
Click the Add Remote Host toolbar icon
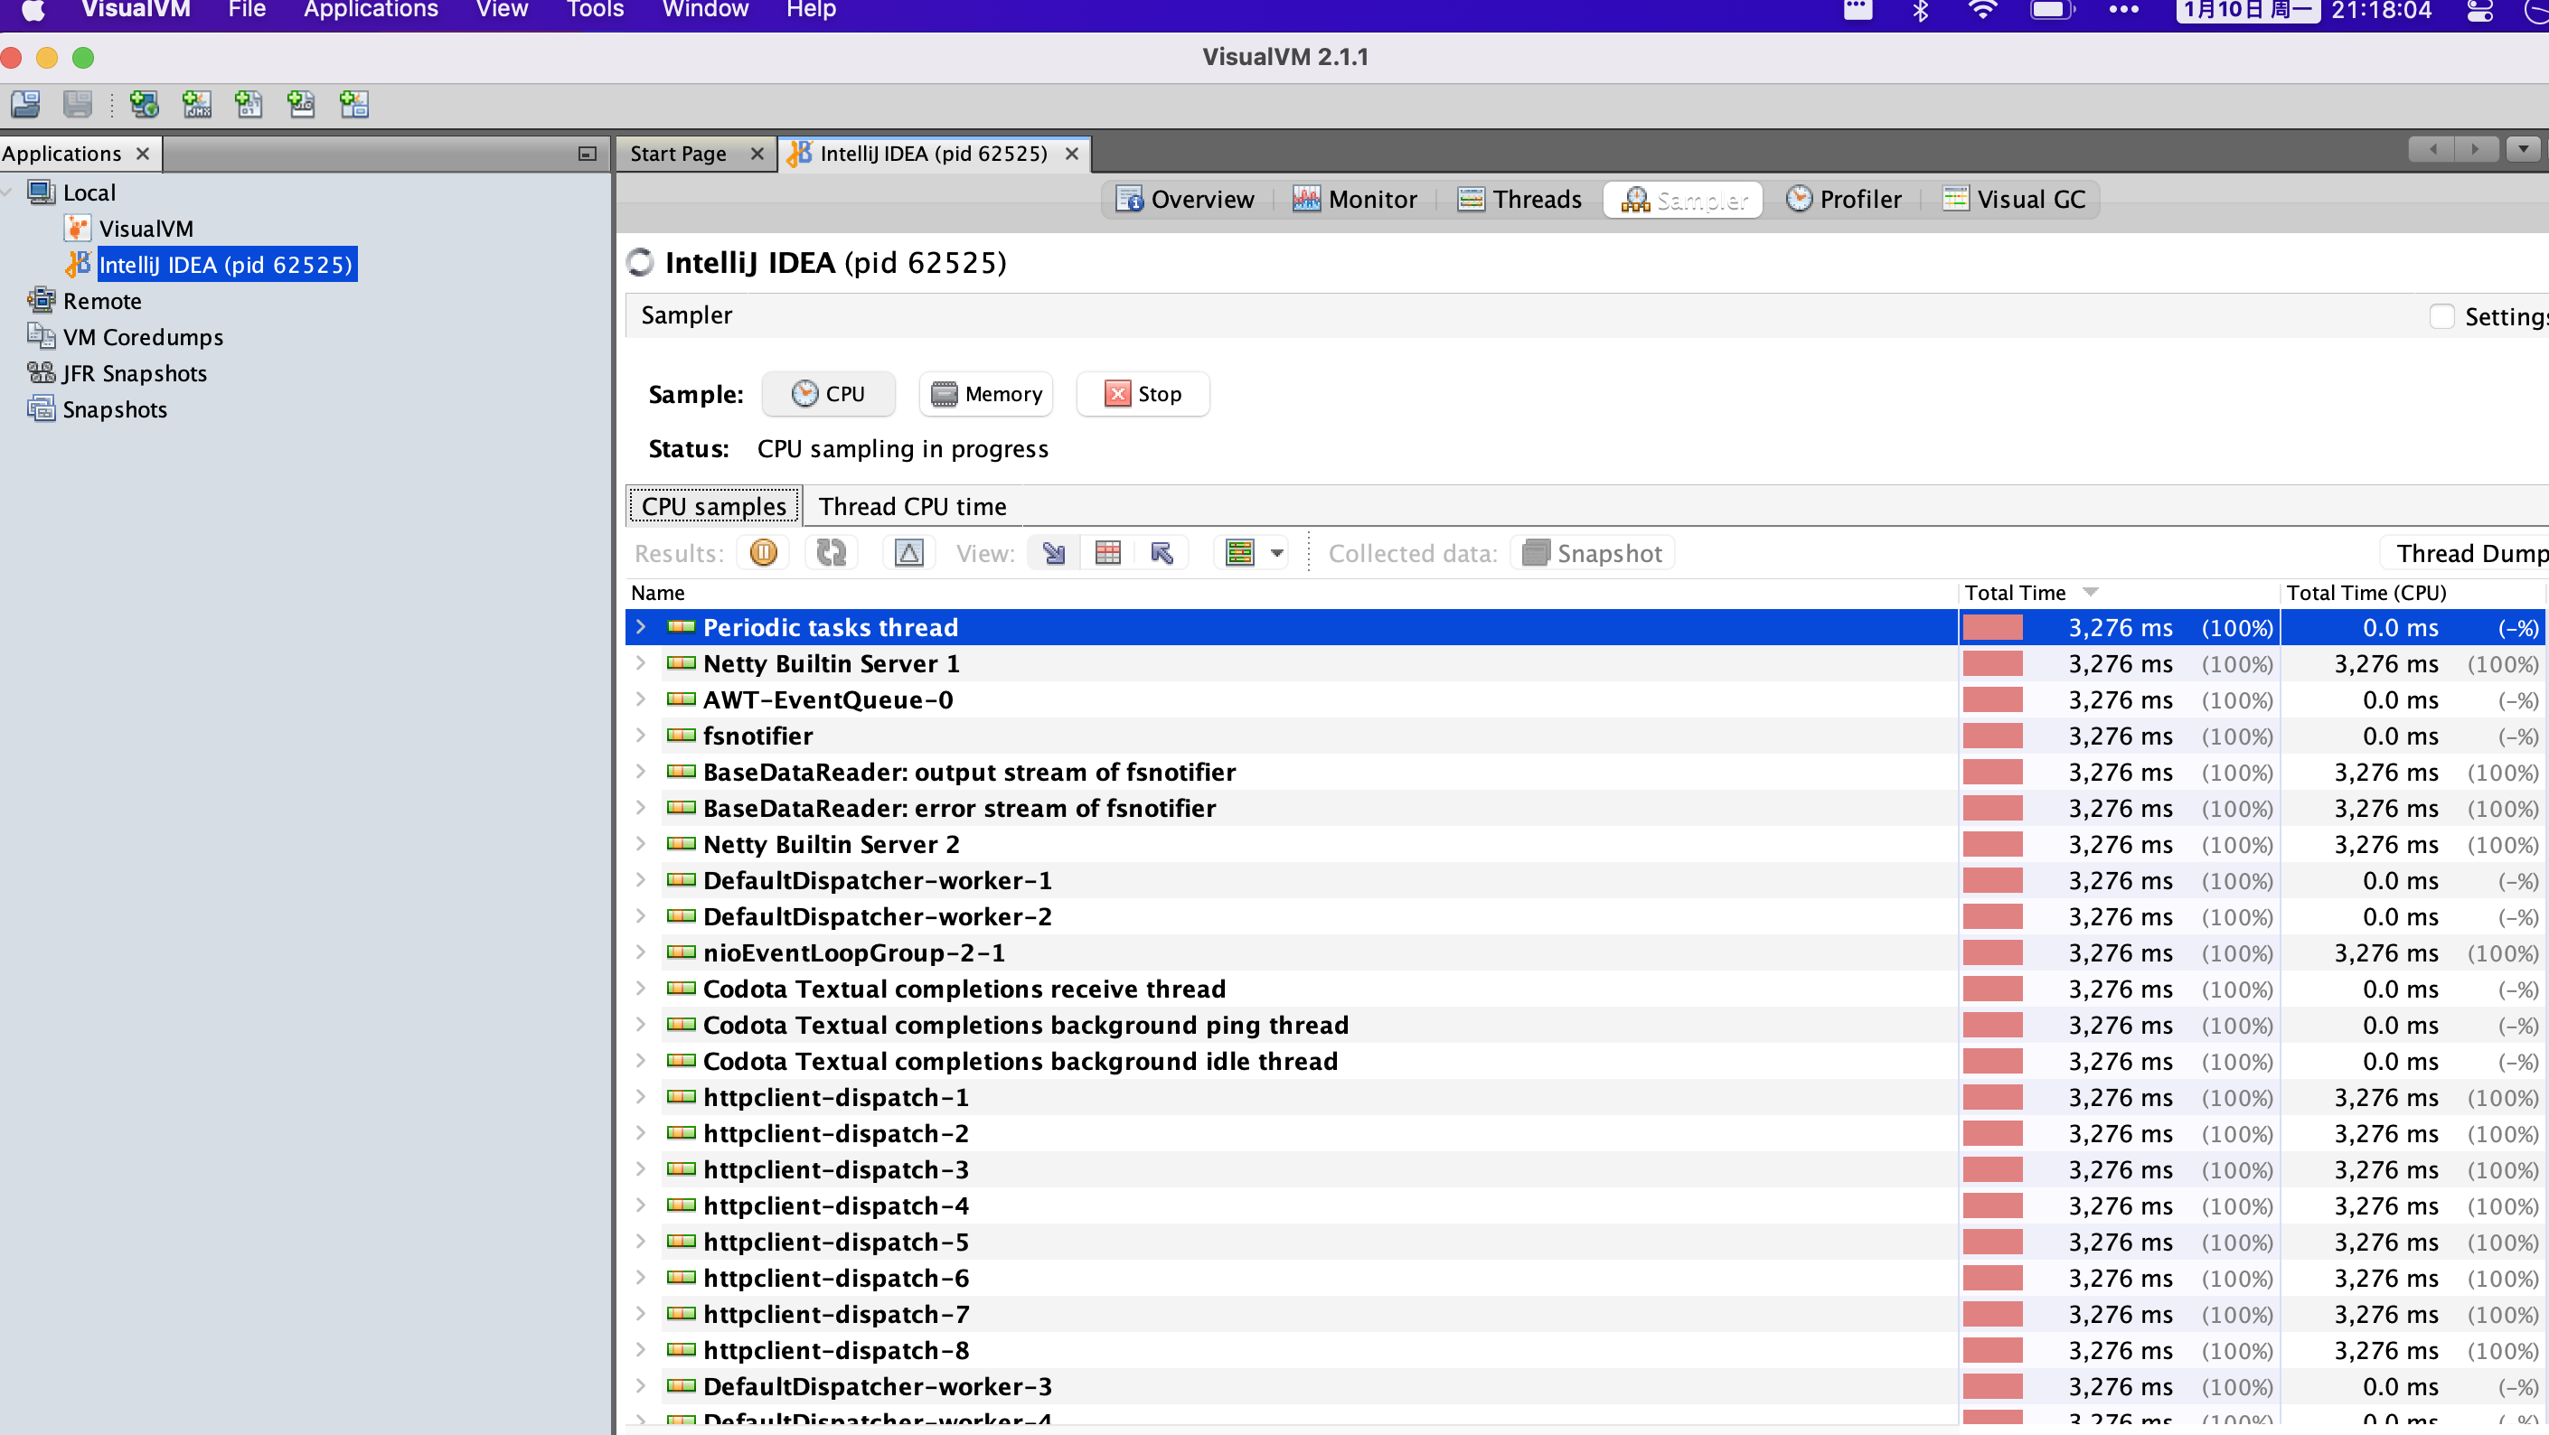pos(144,104)
